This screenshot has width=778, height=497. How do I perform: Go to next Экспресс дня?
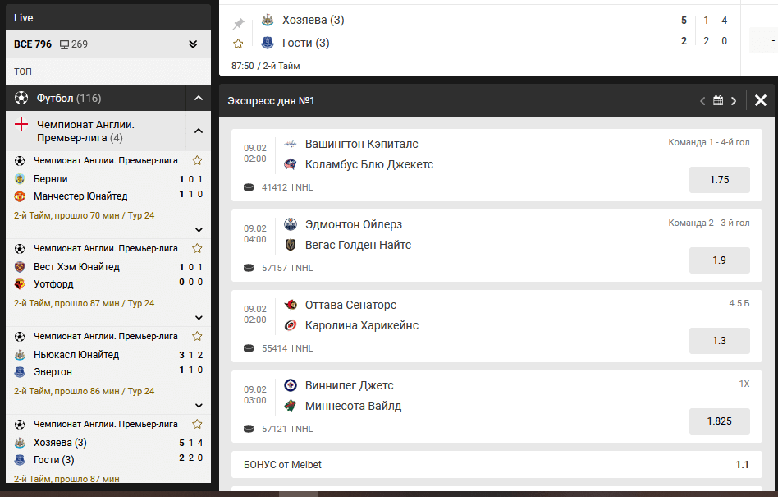click(734, 101)
